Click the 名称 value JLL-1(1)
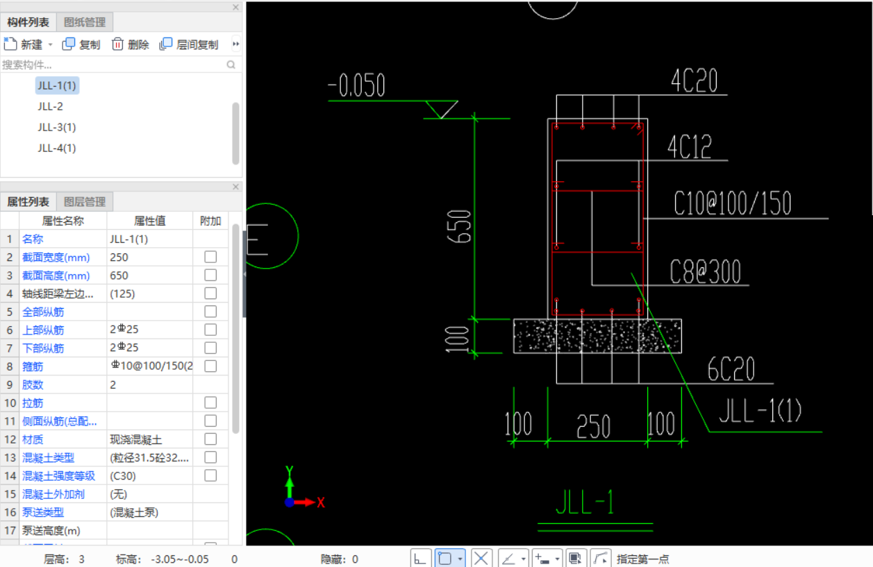 coord(150,239)
